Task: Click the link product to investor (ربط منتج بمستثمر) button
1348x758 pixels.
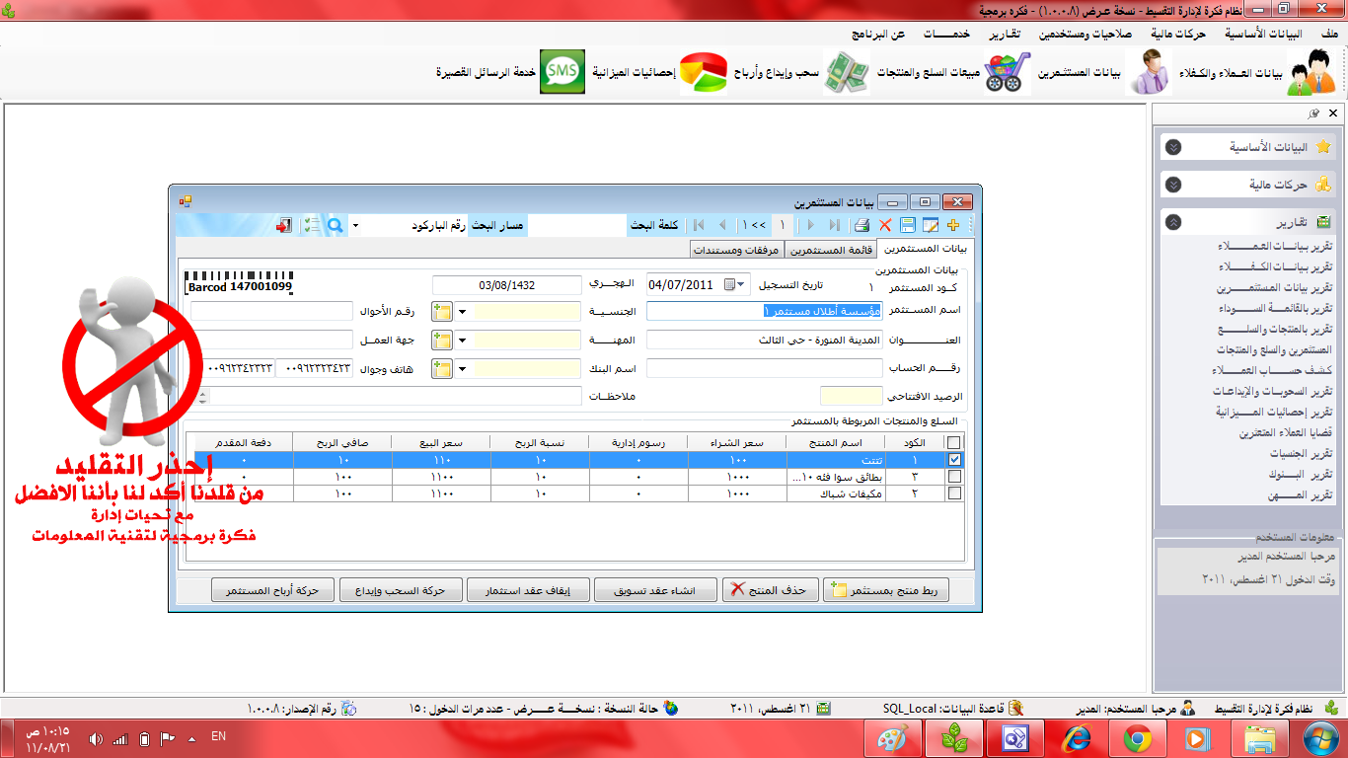Action: point(884,590)
